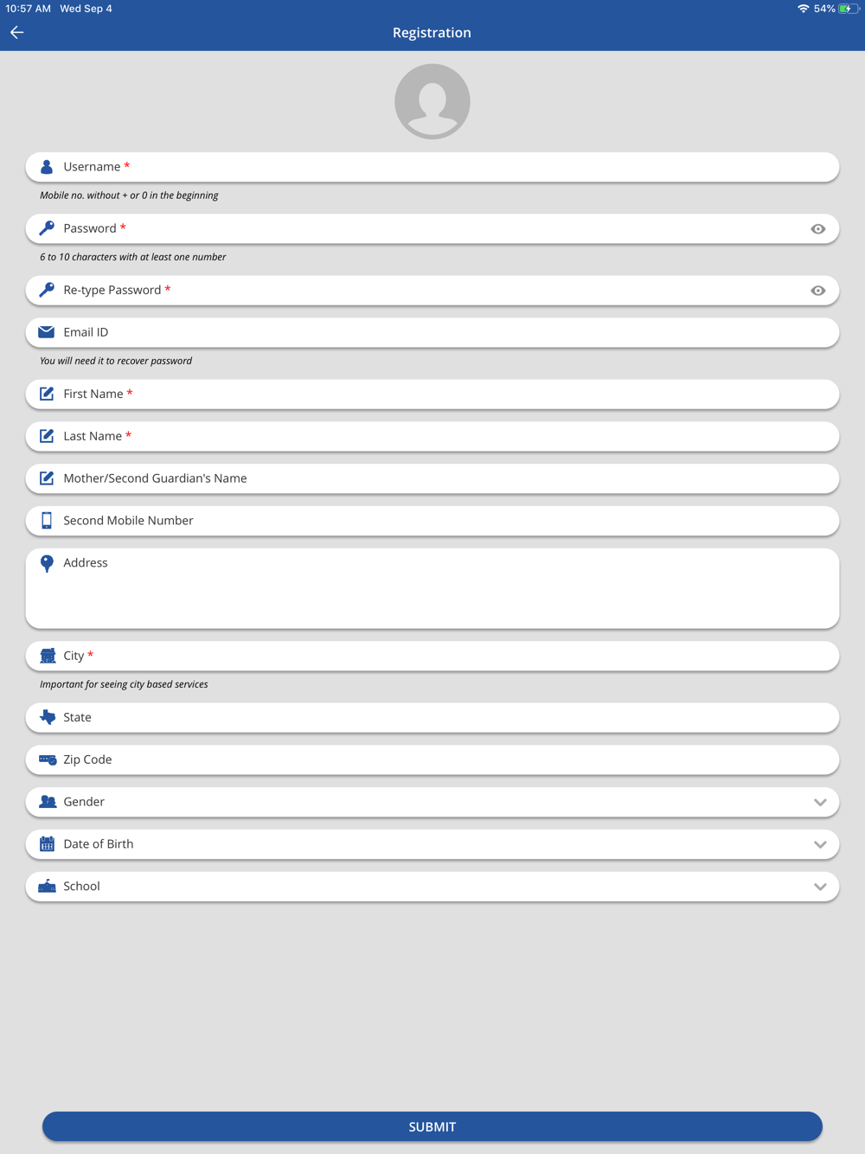This screenshot has height=1154, width=865.
Task: Click the map pin icon beside Address
Action: pos(47,563)
